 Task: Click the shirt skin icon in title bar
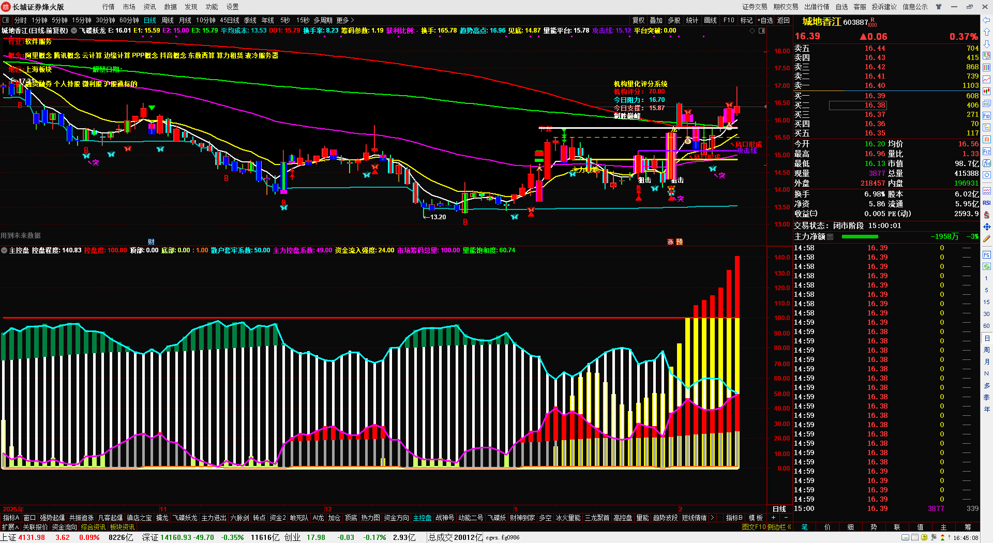click(x=939, y=7)
